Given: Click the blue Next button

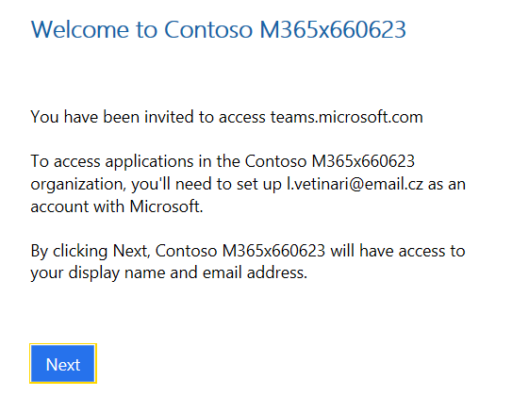Looking at the screenshot, I should (63, 363).
